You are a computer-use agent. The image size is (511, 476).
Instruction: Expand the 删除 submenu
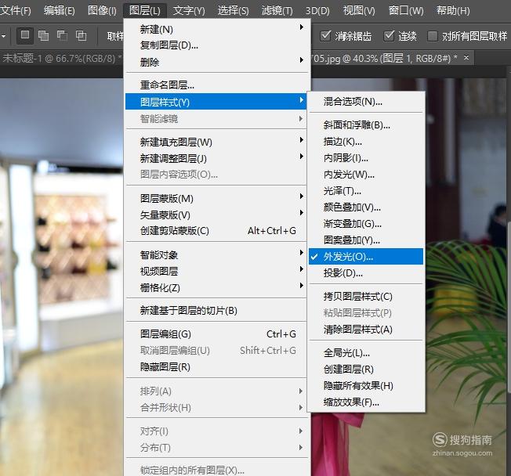216,62
